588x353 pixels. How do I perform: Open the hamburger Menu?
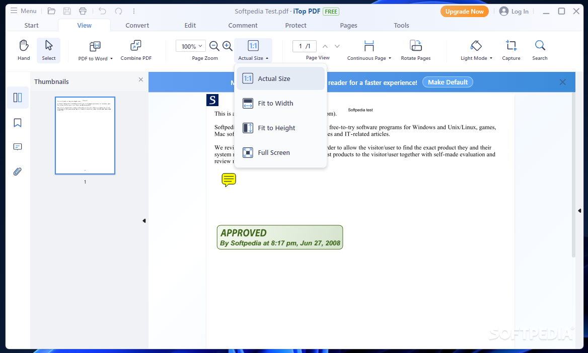click(23, 11)
